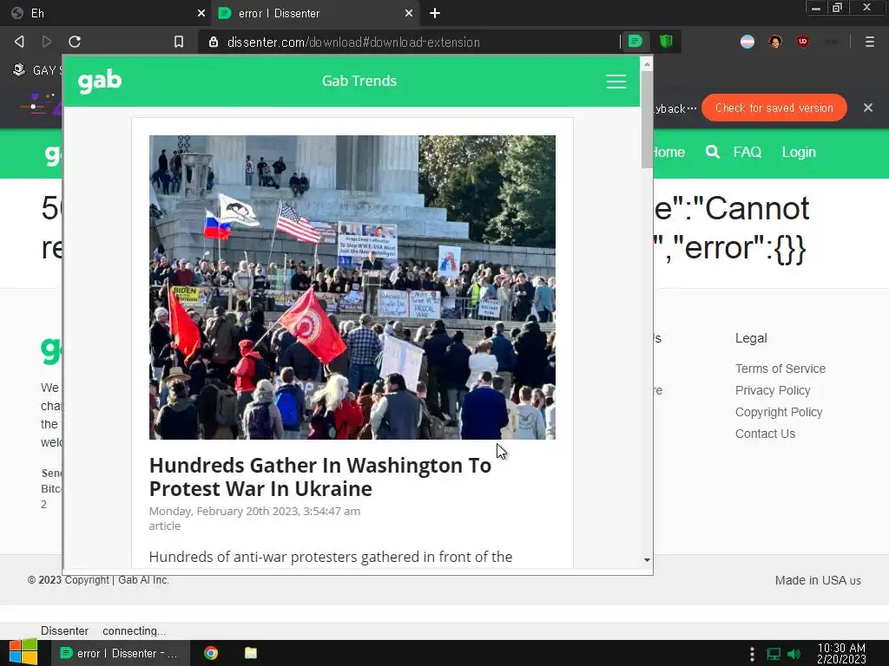
Task: Open the FAQ link in the navigation
Action: (x=747, y=152)
